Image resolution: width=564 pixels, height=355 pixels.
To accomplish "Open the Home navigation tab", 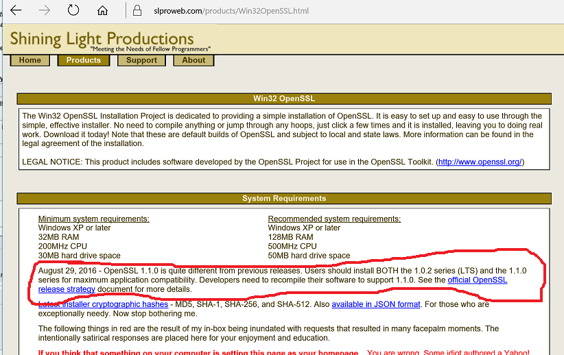I will 30,60.
